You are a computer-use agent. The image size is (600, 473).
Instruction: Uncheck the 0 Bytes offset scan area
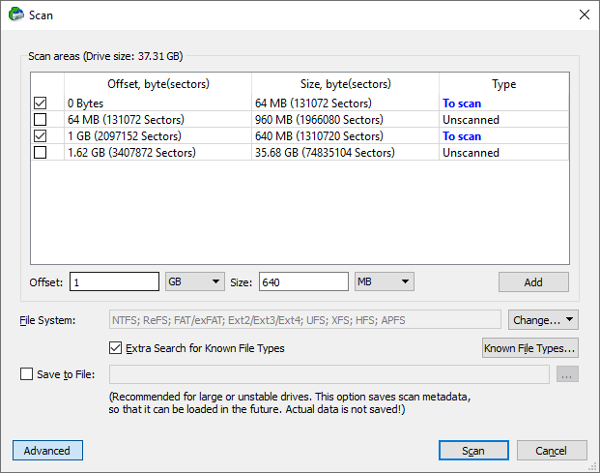[x=41, y=103]
